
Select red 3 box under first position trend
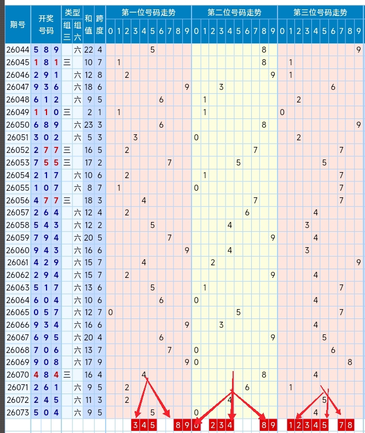click(136, 425)
